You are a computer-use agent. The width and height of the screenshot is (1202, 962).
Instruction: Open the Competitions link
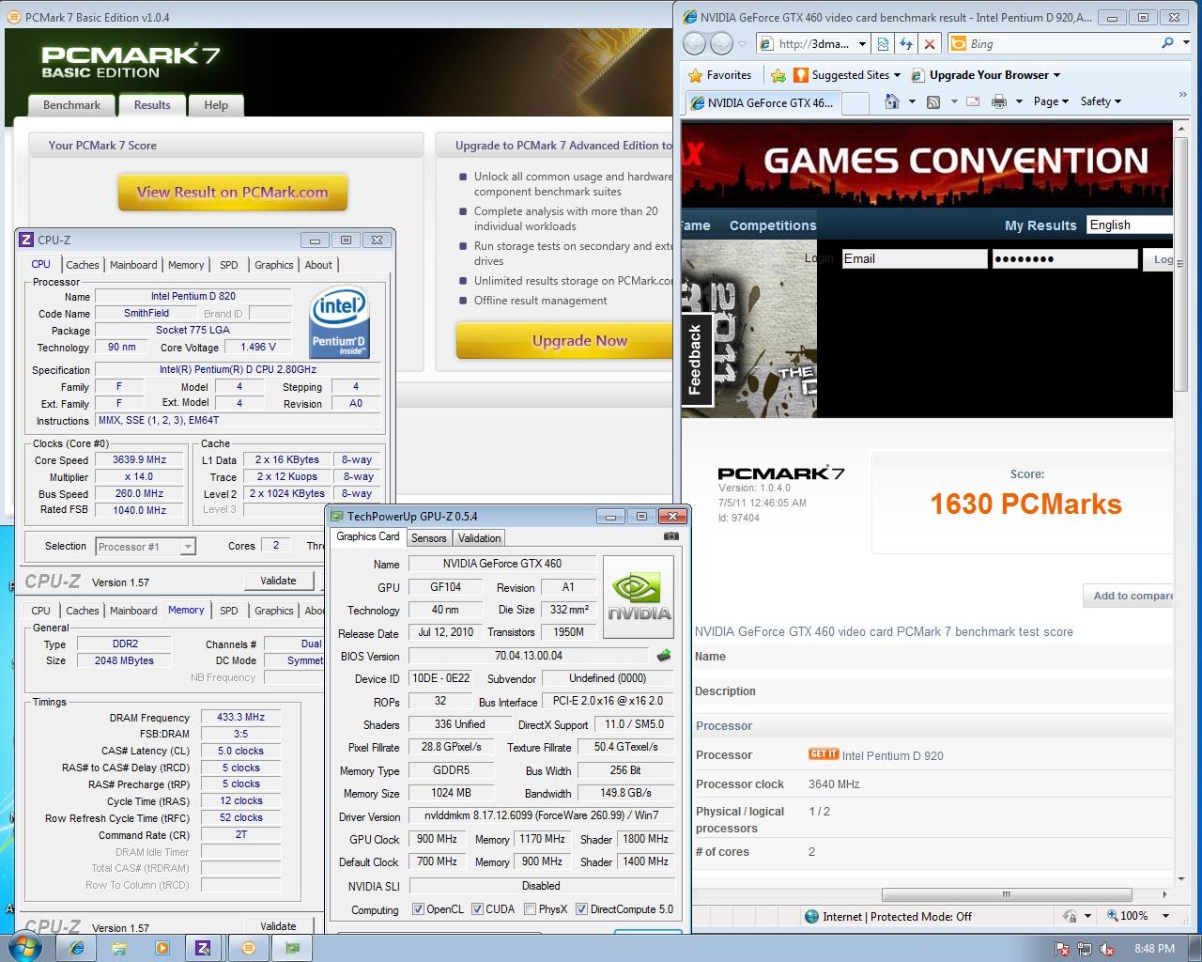coord(773,225)
